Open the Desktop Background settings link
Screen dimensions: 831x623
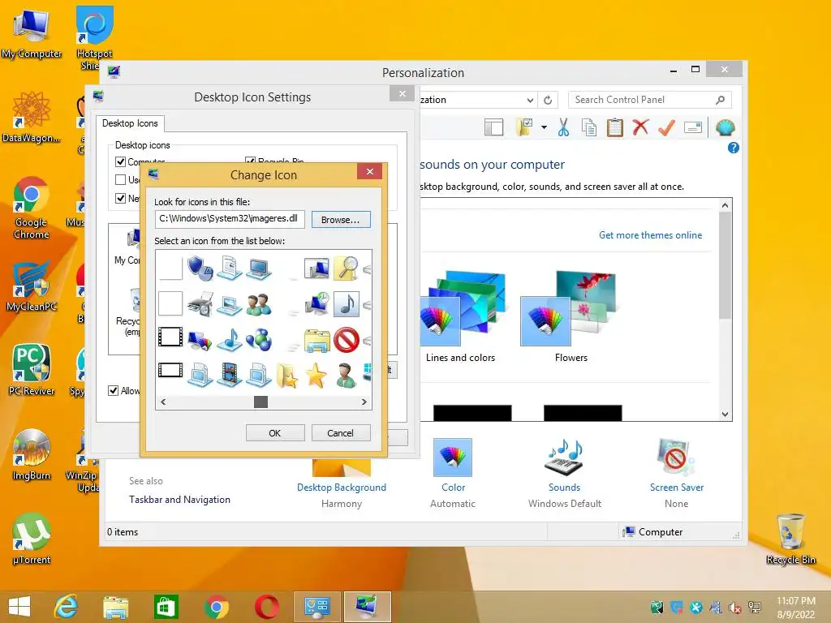point(342,488)
